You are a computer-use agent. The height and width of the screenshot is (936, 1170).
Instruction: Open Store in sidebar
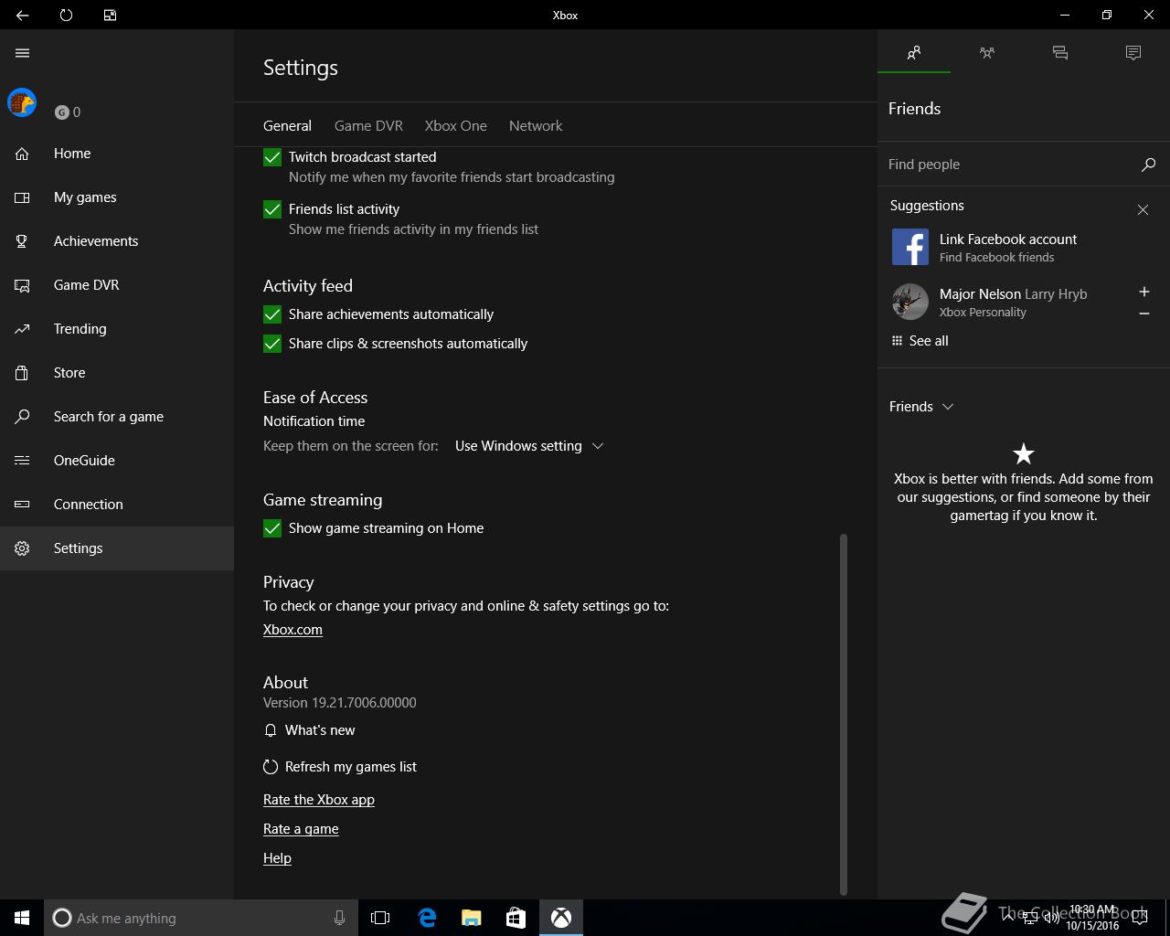117,373
